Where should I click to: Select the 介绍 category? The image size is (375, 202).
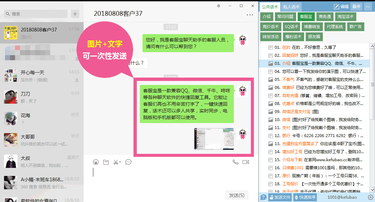point(267,16)
